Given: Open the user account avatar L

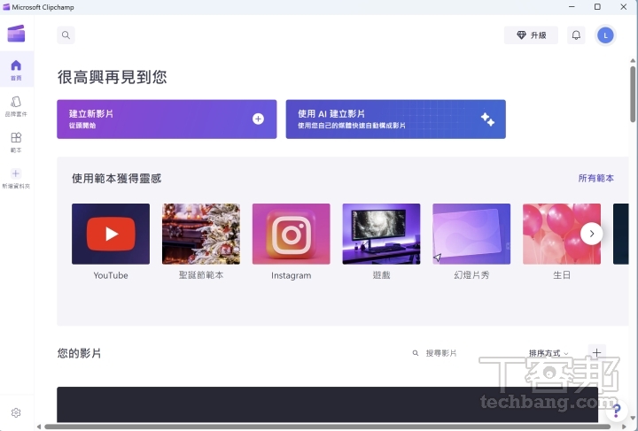Looking at the screenshot, I should pyautogui.click(x=605, y=35).
